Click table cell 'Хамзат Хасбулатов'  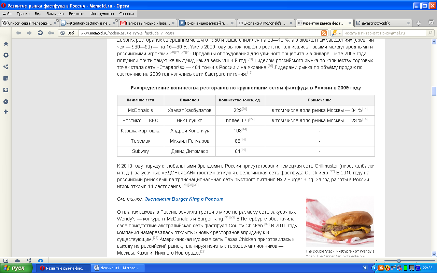[x=189, y=110]
